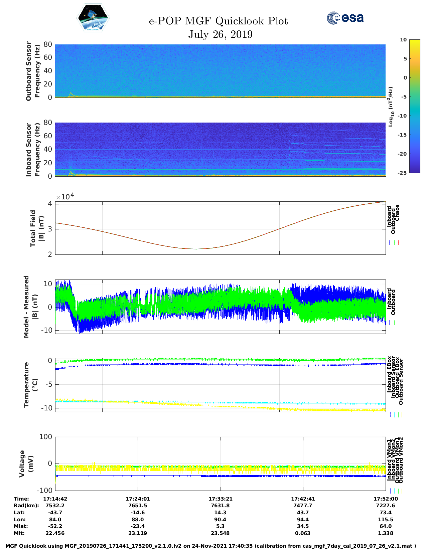This screenshot has height=551, width=426.
Task: Click the CASSIOPE e-POP hexagon logo
Action: (93, 18)
